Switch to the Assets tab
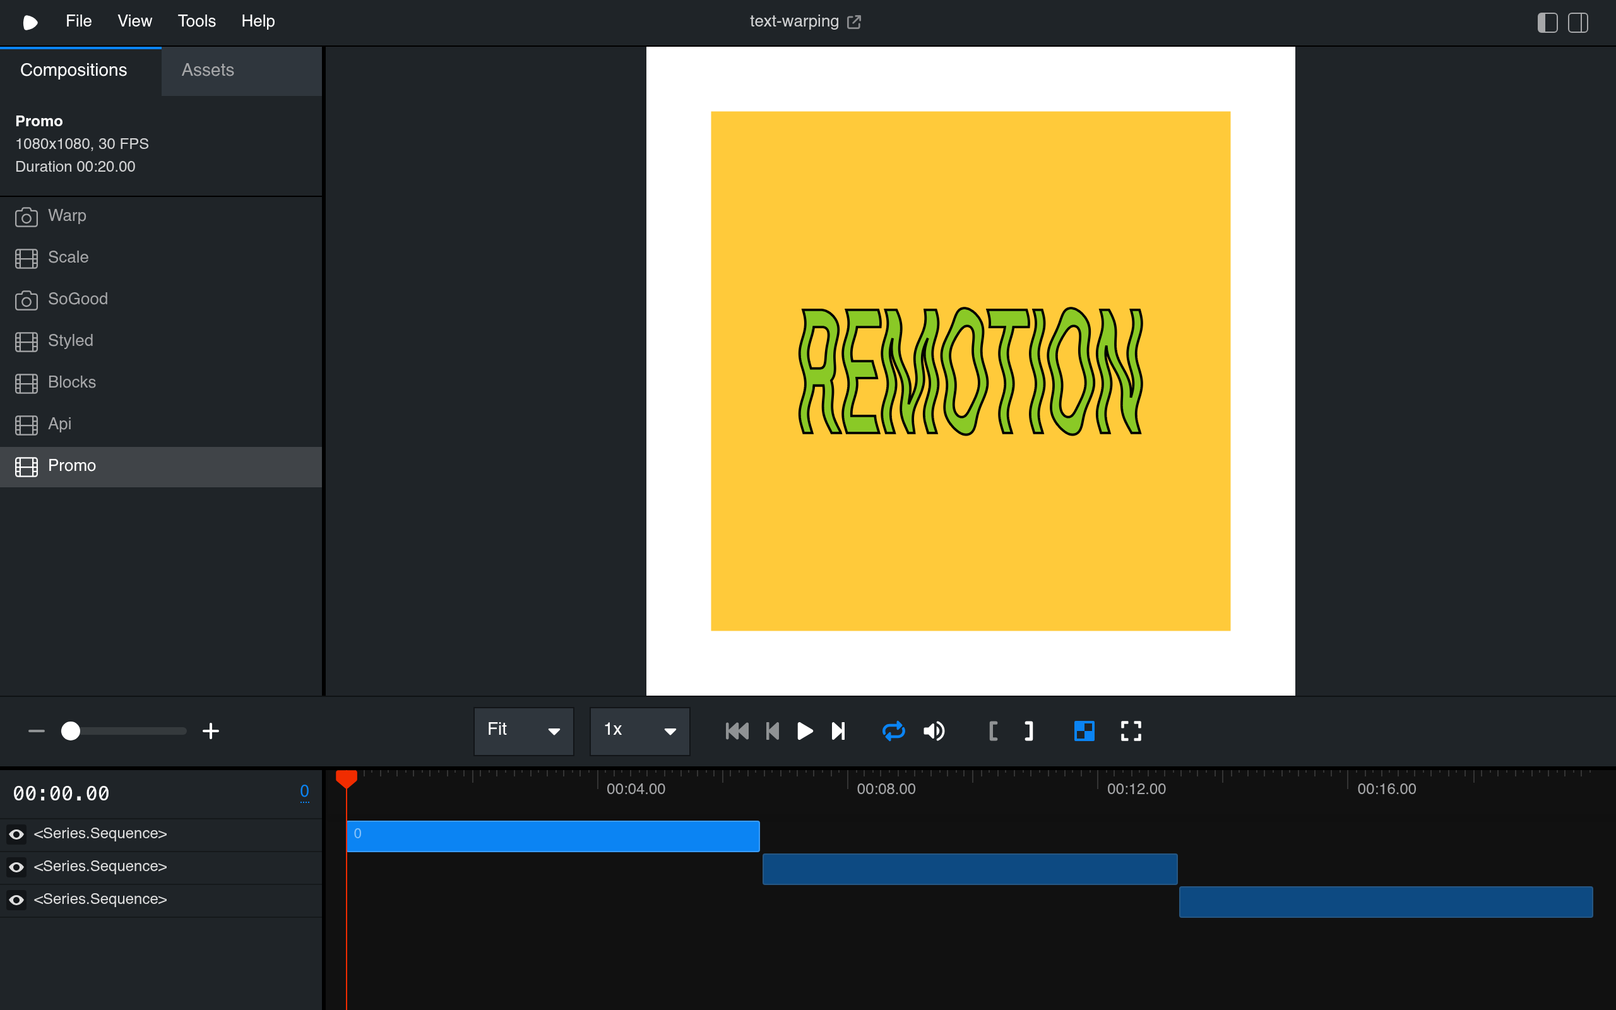Image resolution: width=1616 pixels, height=1010 pixels. click(x=241, y=71)
